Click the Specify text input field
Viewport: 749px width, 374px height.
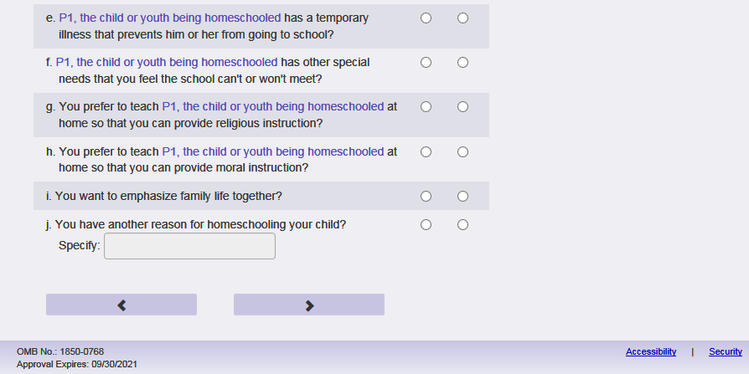click(189, 246)
